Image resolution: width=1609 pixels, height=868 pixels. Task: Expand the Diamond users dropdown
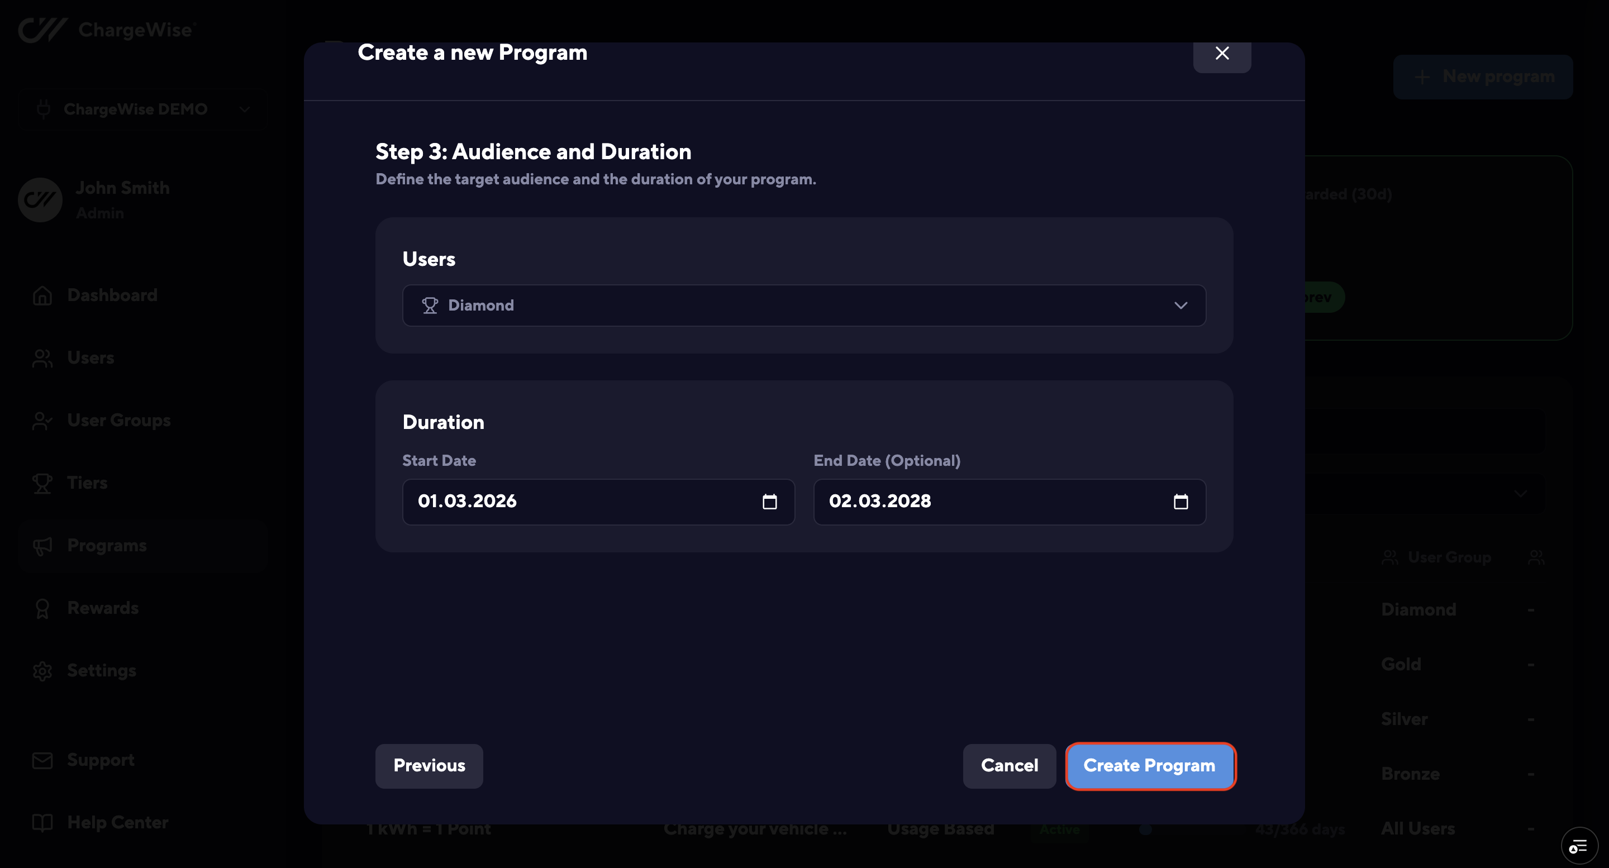pos(803,306)
